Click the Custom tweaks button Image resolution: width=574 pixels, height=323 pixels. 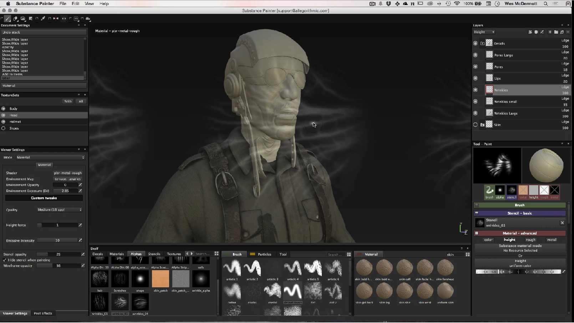click(x=44, y=198)
